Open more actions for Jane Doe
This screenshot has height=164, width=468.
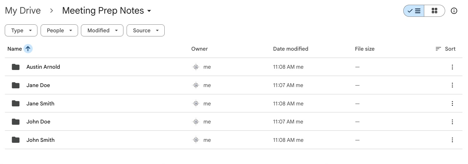click(x=452, y=85)
